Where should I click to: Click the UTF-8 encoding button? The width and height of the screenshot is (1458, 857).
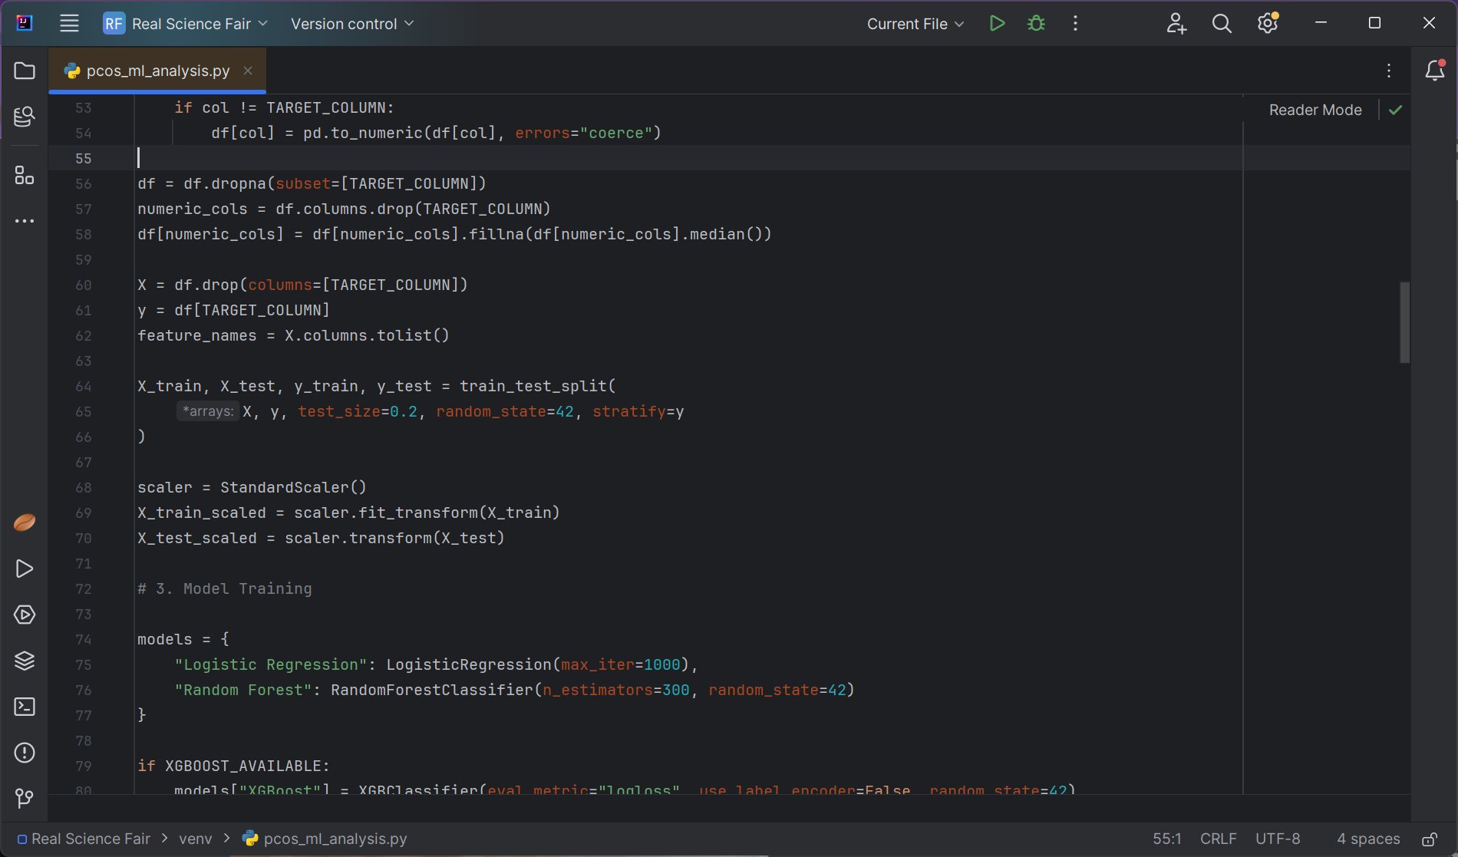(1278, 839)
